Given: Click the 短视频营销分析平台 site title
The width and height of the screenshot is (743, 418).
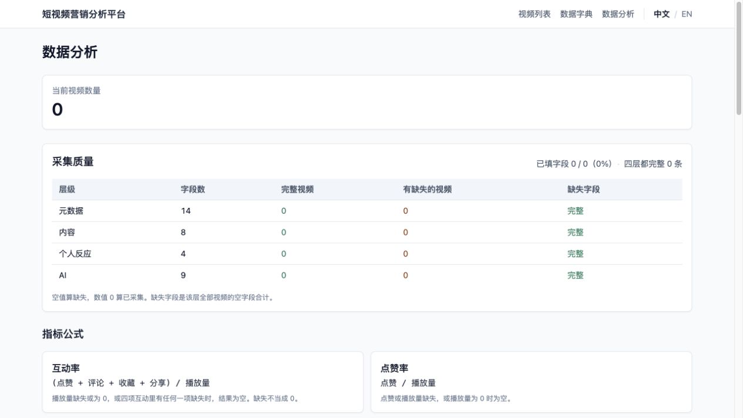Looking at the screenshot, I should click(x=84, y=14).
